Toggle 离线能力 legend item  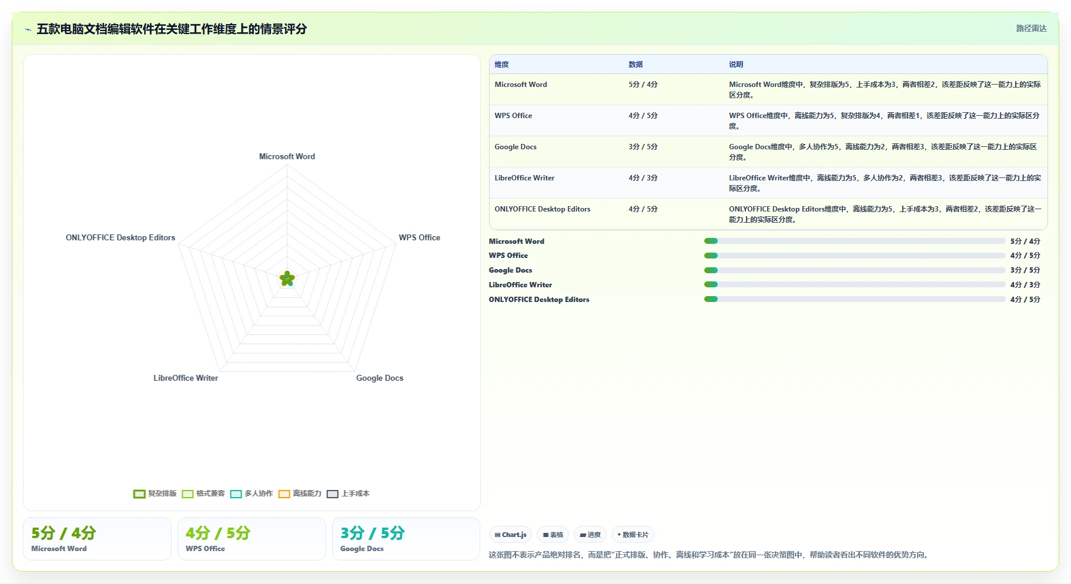point(300,494)
